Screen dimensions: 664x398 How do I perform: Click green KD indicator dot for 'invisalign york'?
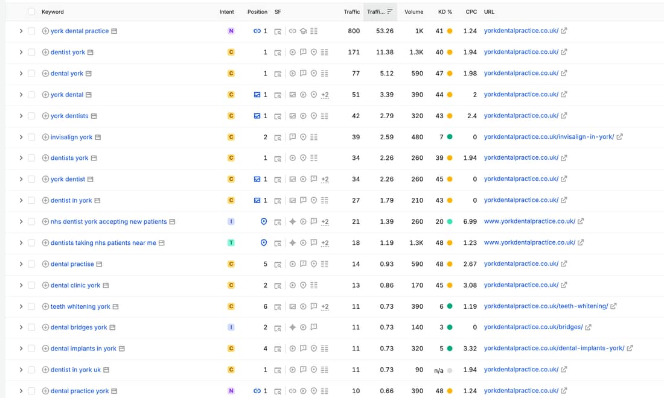point(450,137)
